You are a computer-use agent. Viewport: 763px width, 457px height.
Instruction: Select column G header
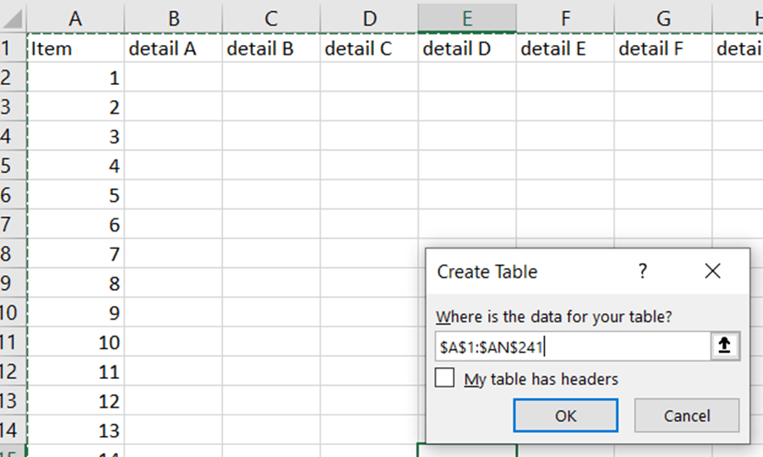point(663,19)
